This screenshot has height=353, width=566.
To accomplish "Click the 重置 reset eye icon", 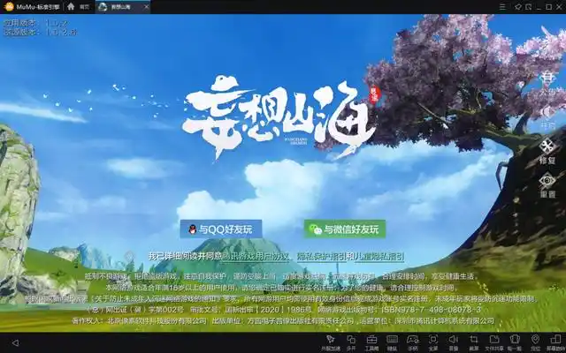I will pyautogui.click(x=547, y=185).
